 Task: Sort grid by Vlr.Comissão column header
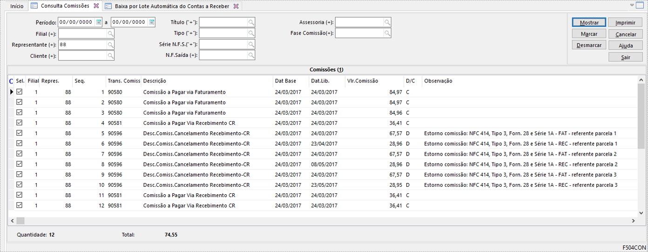pyautogui.click(x=374, y=81)
